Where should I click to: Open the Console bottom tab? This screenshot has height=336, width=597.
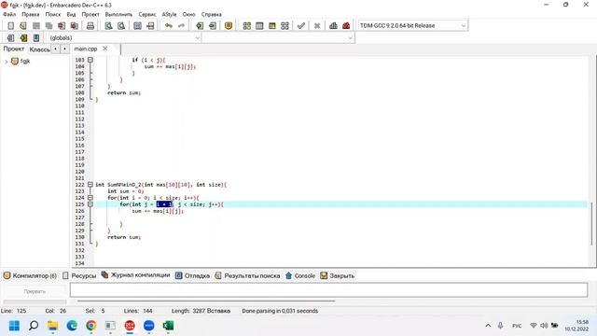click(300, 275)
